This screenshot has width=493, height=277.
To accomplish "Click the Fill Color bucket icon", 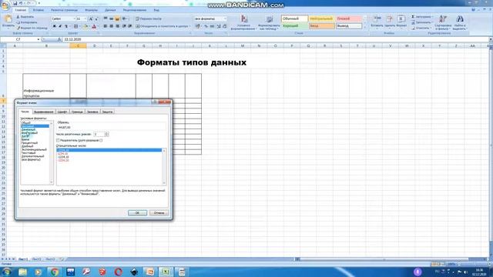I will click(85, 26).
